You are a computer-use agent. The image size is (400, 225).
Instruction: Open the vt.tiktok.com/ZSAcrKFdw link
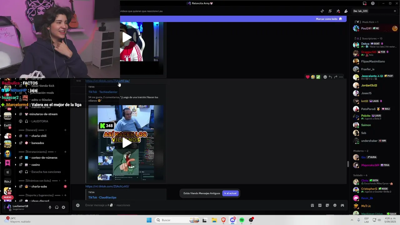(x=107, y=81)
